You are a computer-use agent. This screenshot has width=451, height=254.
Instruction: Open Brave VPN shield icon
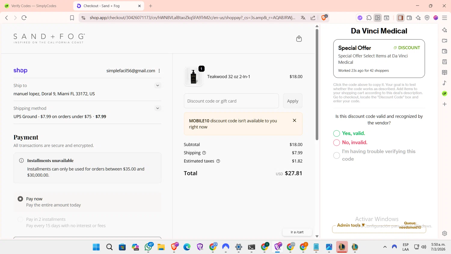coord(427,18)
